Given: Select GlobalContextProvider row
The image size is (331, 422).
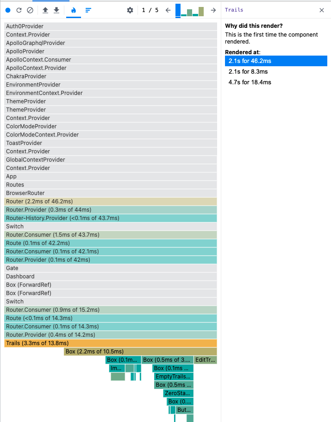Looking at the screenshot, I should coord(111,160).
